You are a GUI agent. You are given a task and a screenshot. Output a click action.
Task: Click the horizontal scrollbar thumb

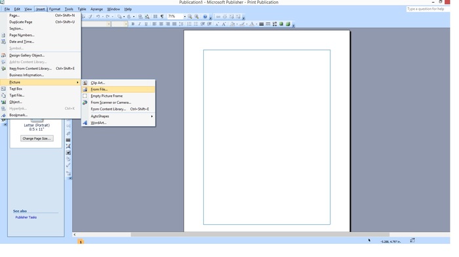coord(260,235)
